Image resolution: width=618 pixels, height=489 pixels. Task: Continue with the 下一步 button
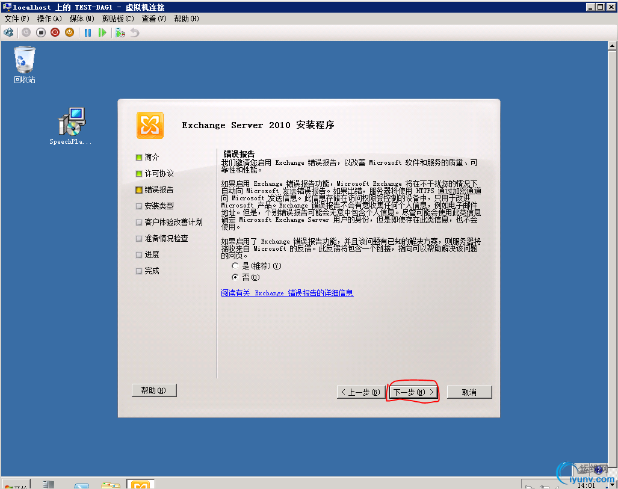click(x=413, y=392)
